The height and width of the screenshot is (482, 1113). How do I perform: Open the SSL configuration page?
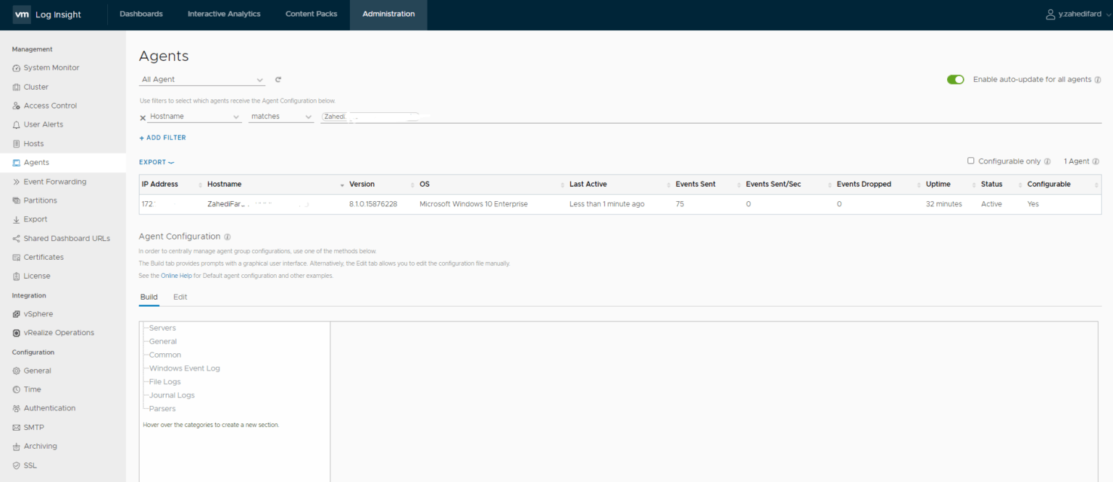[x=31, y=465]
